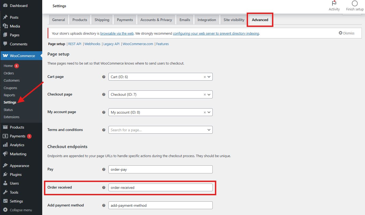Select the Advanced tab
The height and width of the screenshot is (215, 365).
260,20
